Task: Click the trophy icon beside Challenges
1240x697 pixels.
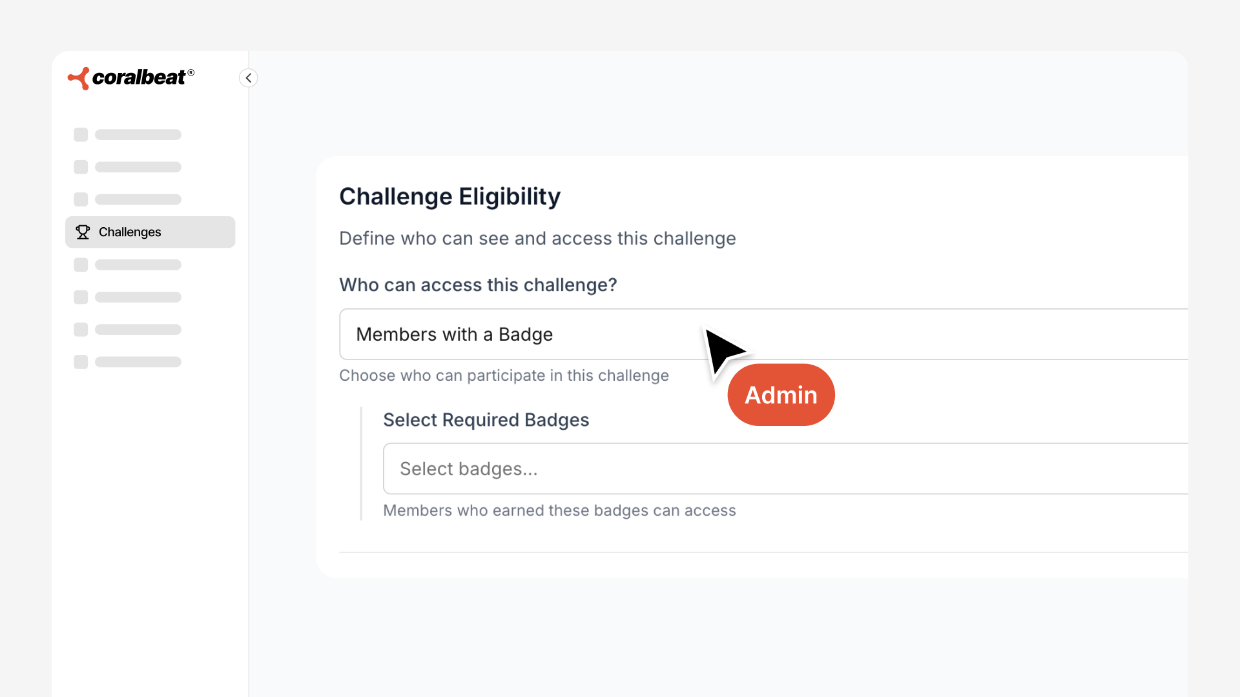Action: coord(83,232)
